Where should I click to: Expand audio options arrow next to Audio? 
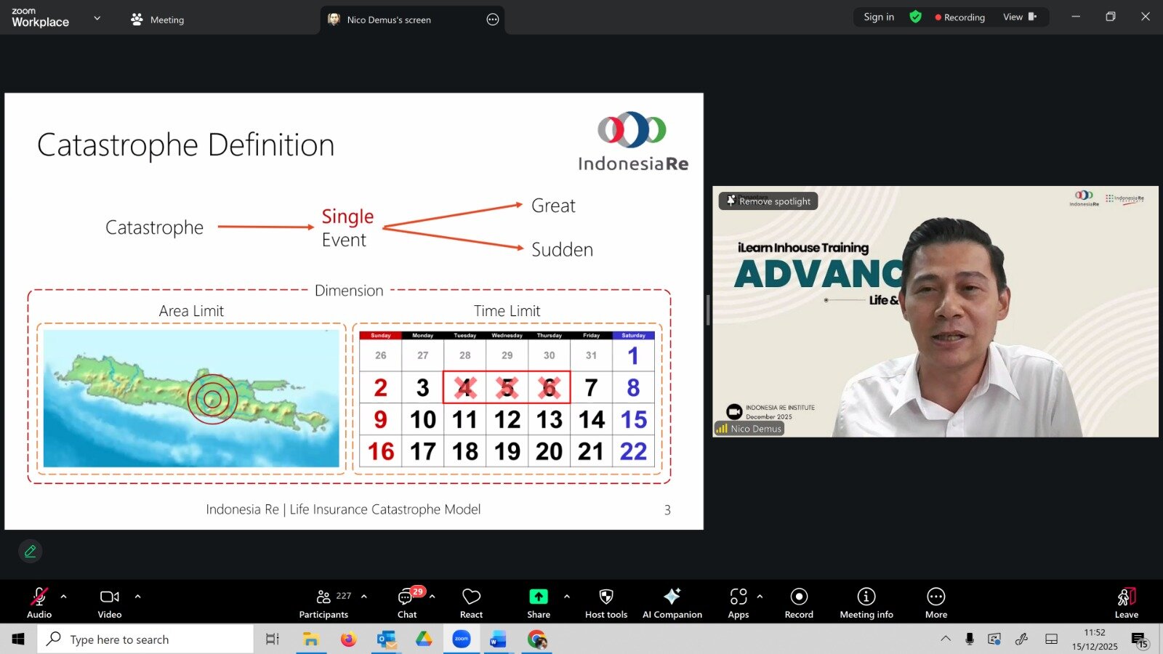[64, 597]
